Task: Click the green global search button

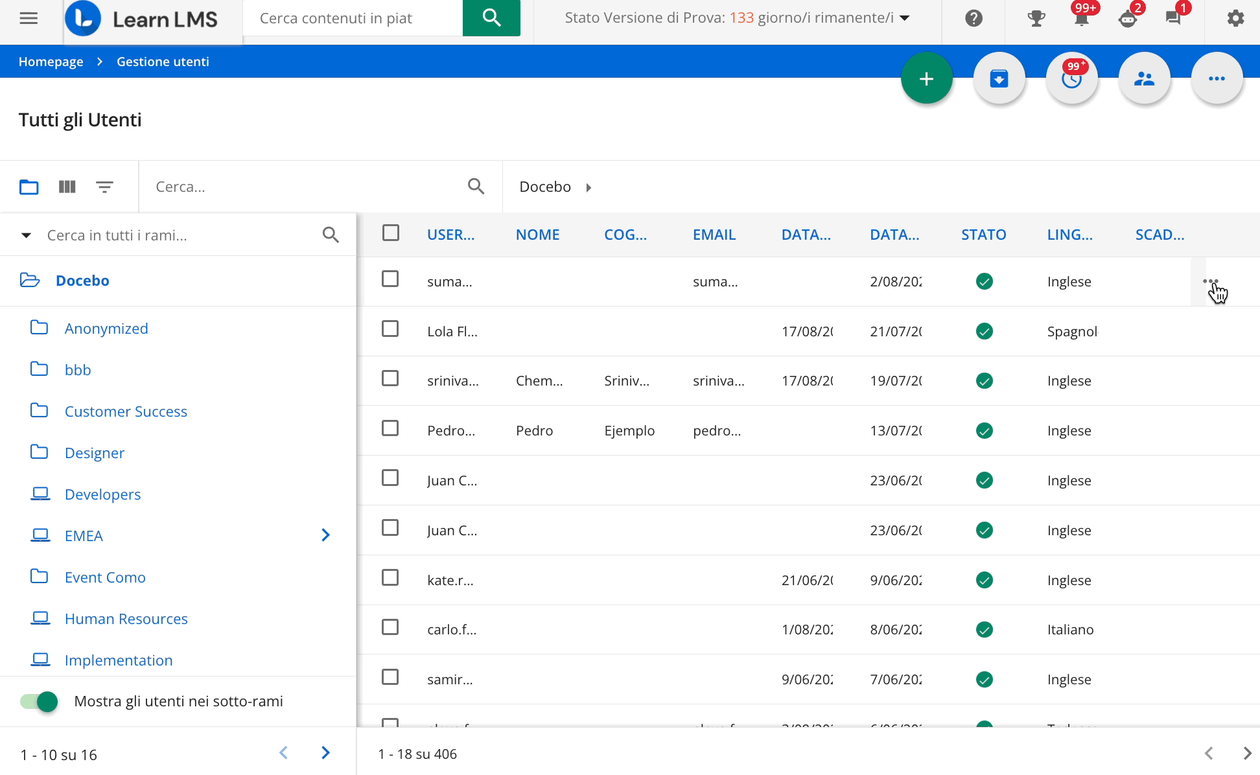Action: (491, 18)
